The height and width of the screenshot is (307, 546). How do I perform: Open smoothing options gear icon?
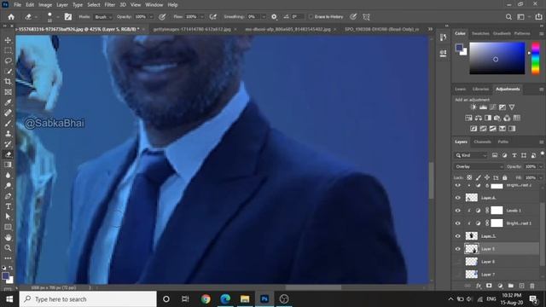click(274, 17)
